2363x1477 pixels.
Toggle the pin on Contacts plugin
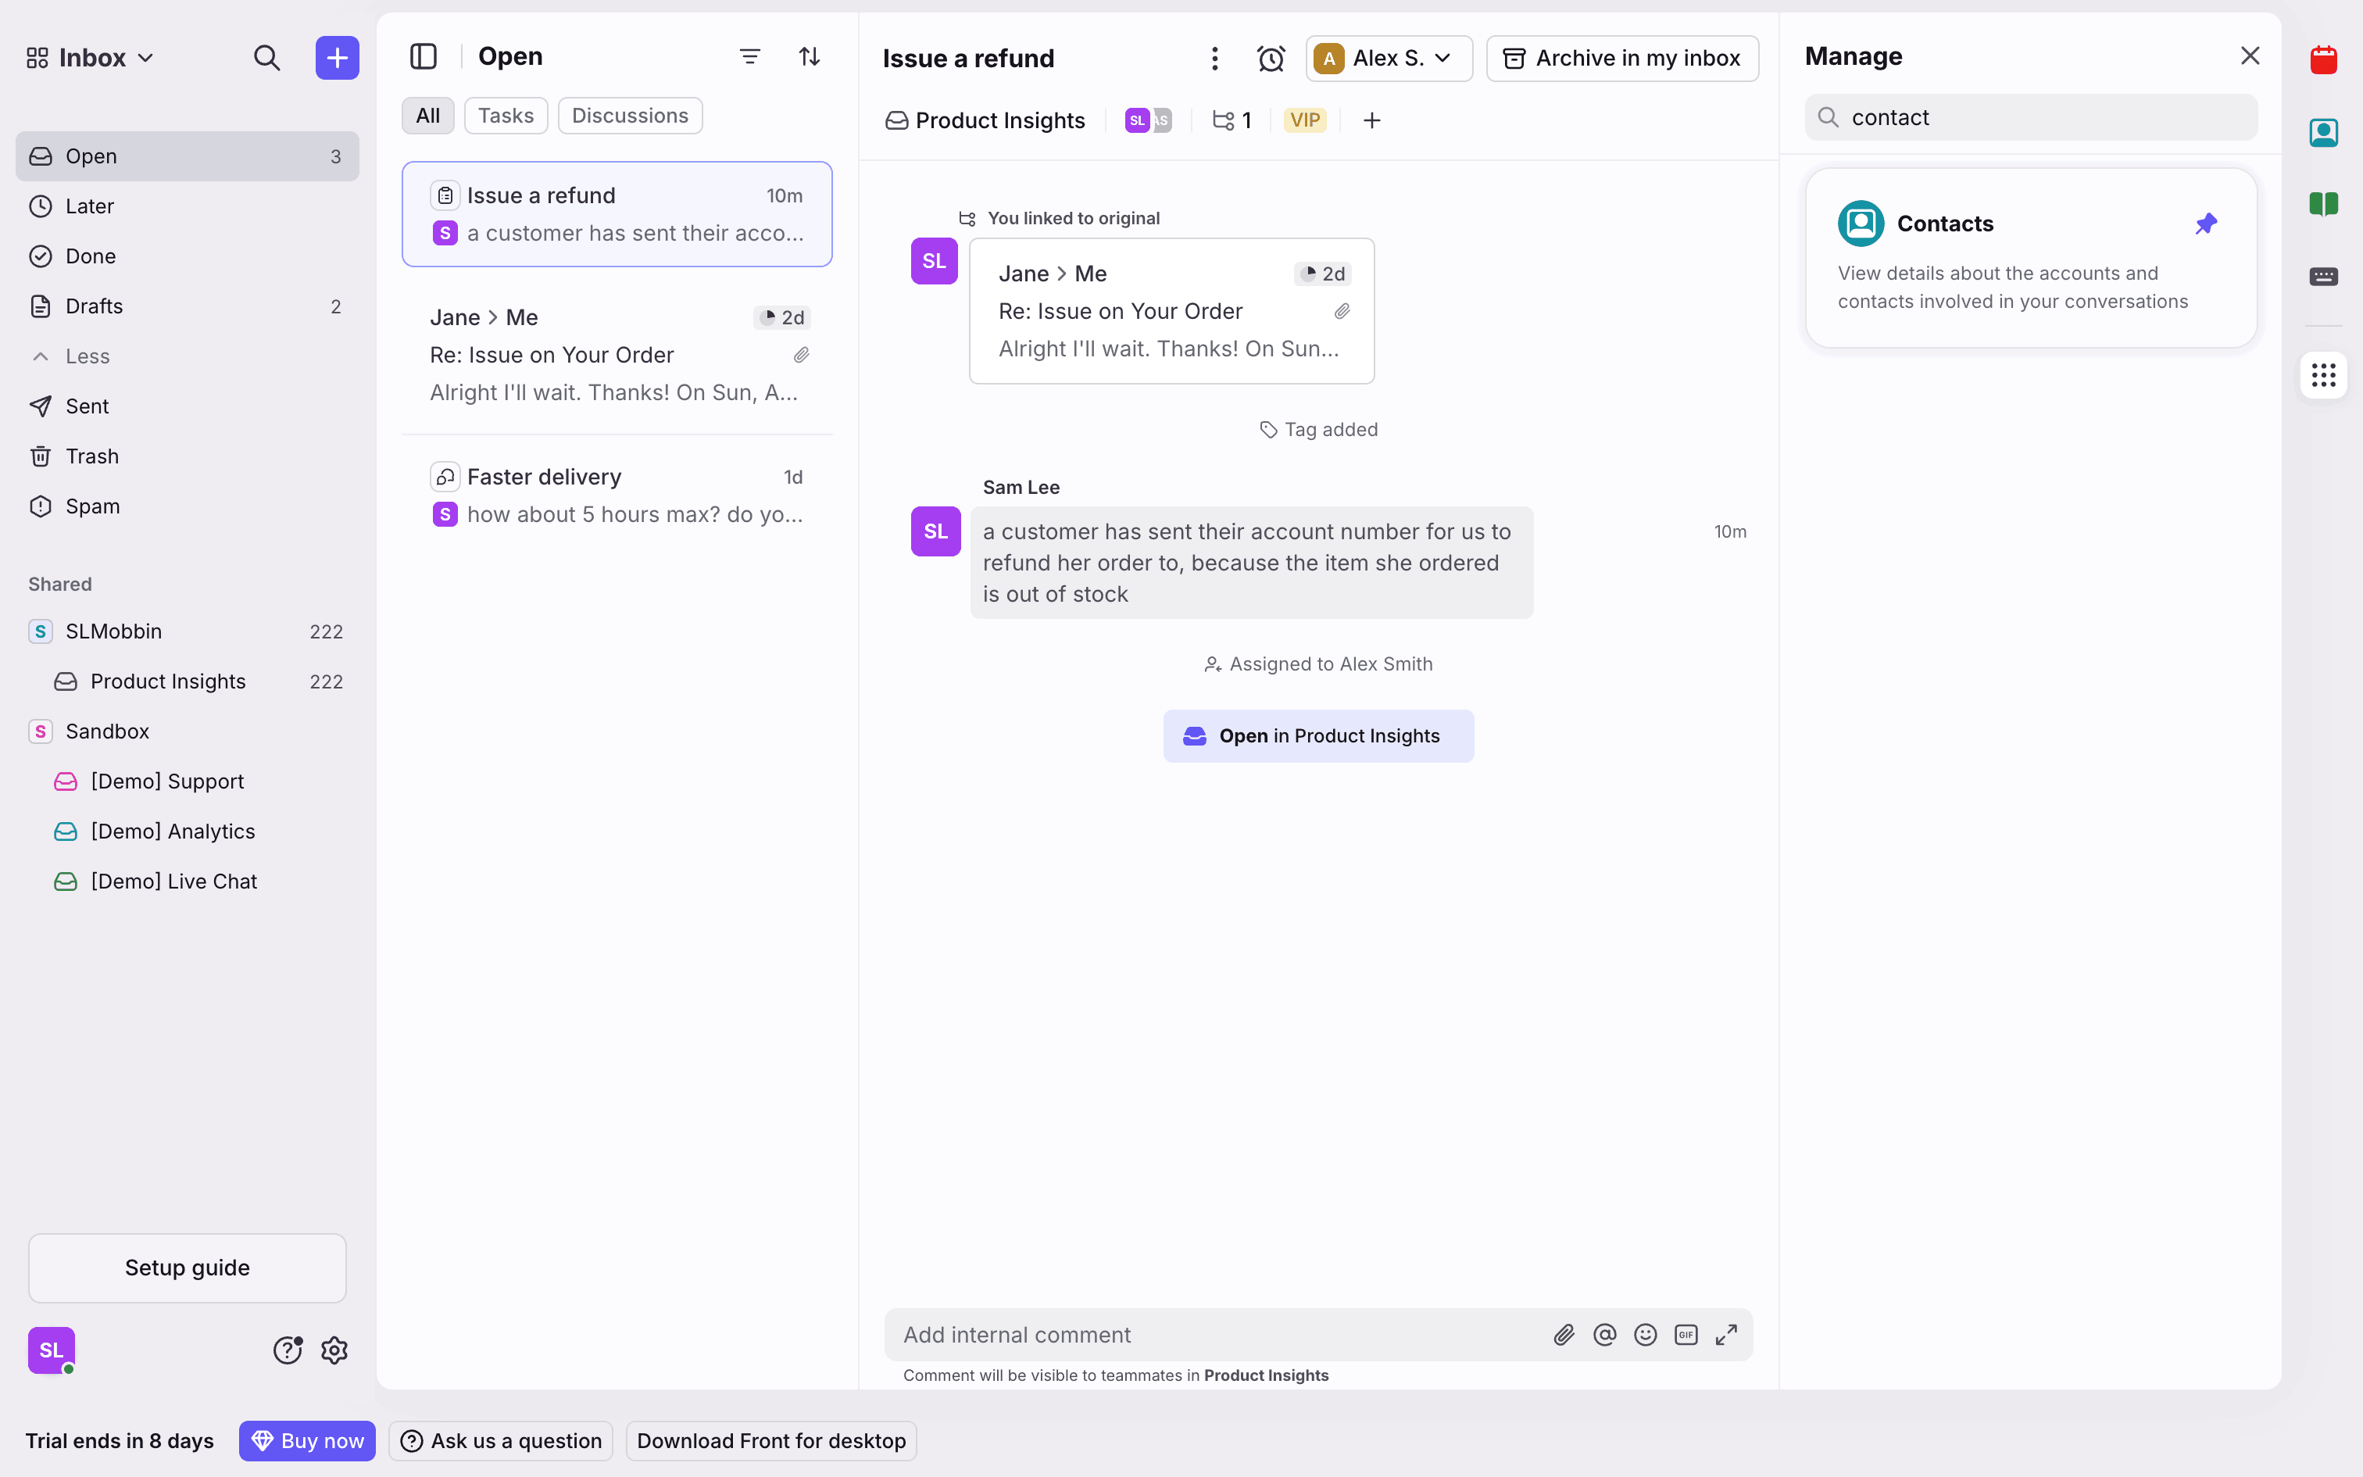(x=2206, y=224)
